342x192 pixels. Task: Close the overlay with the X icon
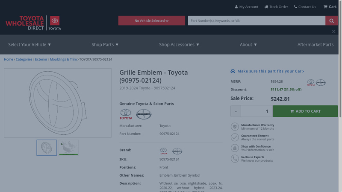coord(333,31)
